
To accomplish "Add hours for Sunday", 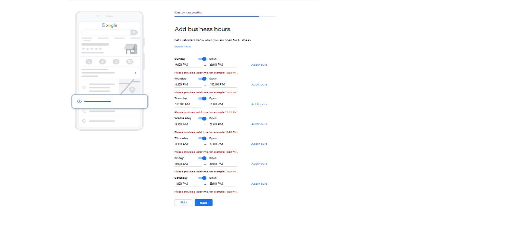I will point(259,65).
